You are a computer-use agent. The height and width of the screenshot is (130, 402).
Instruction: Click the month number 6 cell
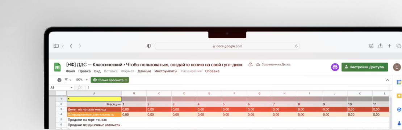(x=259, y=104)
